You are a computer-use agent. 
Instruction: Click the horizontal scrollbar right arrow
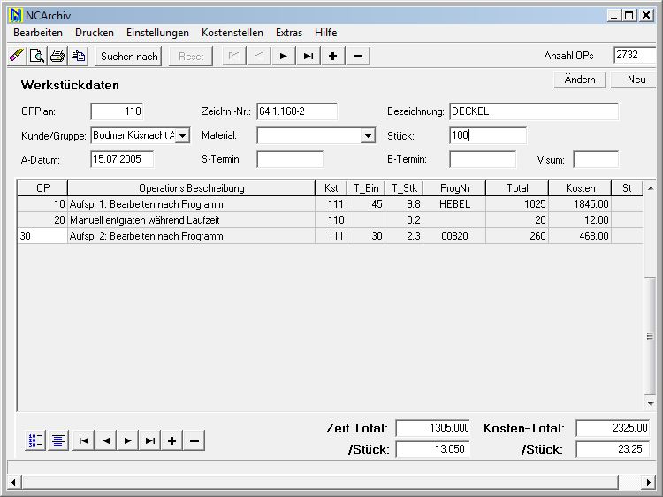[649, 482]
